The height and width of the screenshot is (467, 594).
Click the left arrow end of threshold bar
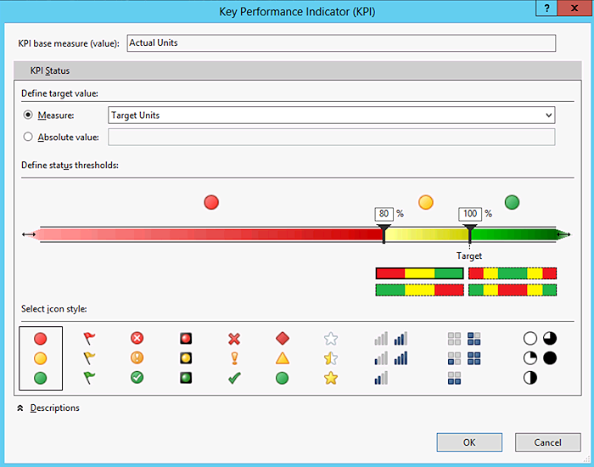tap(29, 234)
